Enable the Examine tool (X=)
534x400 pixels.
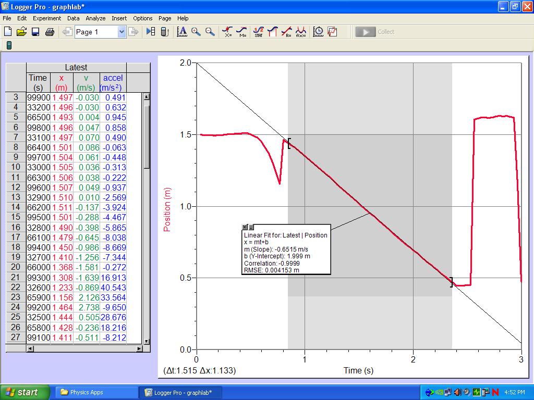(227, 32)
